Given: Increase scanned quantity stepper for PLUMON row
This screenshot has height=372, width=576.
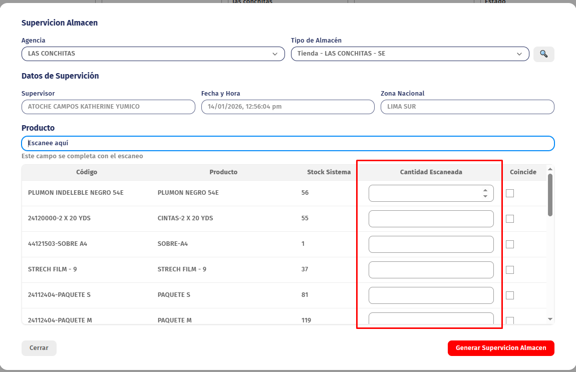Looking at the screenshot, I should tap(485, 190).
